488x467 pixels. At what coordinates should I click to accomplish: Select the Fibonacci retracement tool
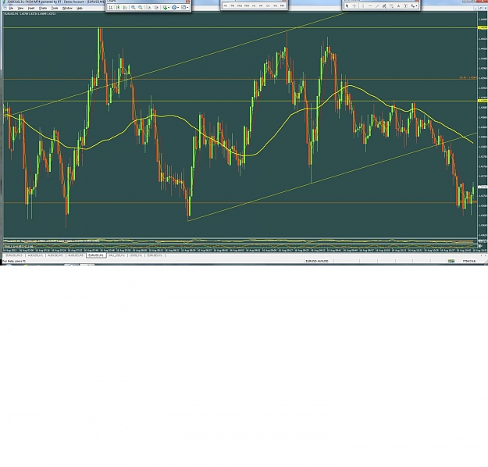tap(391, 6)
